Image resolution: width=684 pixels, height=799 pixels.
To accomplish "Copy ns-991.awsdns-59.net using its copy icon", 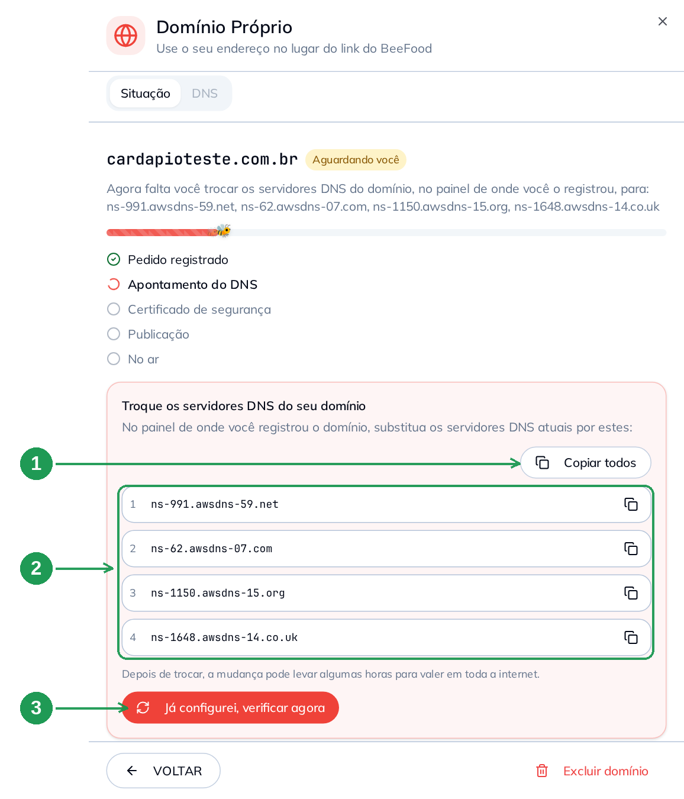I will [631, 504].
